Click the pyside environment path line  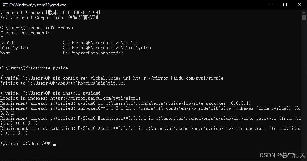100,43
